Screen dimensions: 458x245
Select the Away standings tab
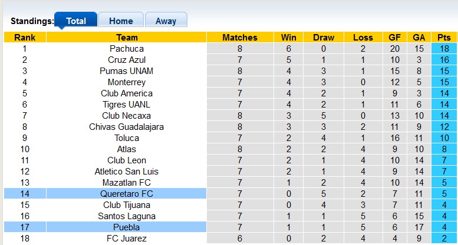pyautogui.click(x=166, y=21)
